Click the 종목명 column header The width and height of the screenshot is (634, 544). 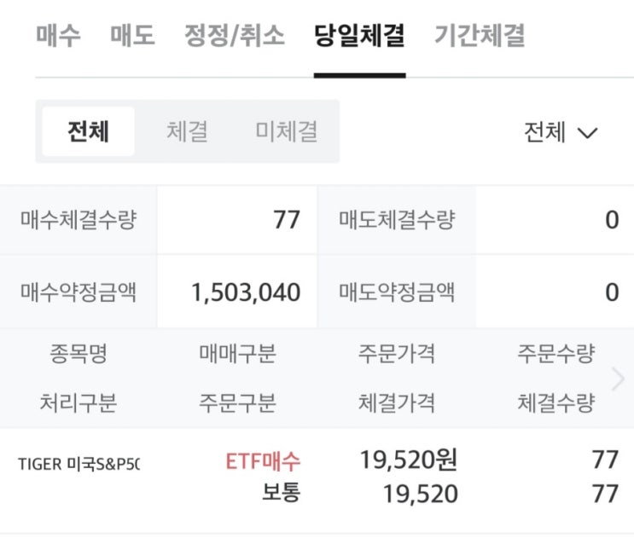[x=79, y=354]
